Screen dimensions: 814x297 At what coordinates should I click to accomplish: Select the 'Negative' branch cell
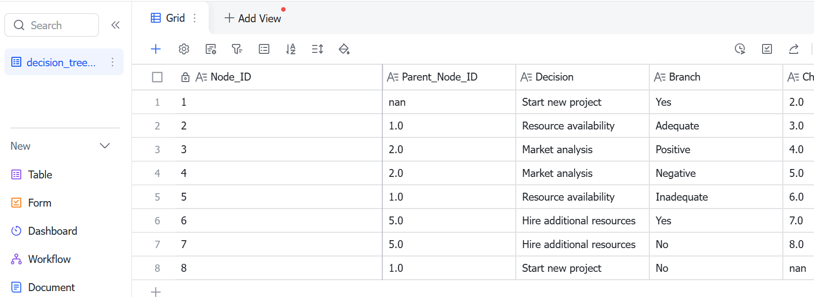pos(716,173)
